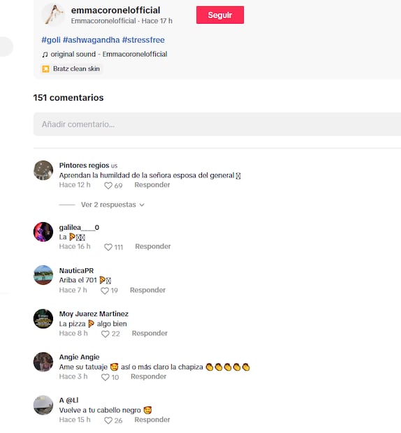Like the A @LI comment heart icon

[x=108, y=420]
